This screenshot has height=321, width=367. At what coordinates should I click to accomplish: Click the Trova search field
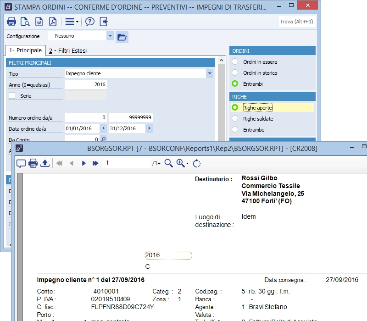point(296,22)
